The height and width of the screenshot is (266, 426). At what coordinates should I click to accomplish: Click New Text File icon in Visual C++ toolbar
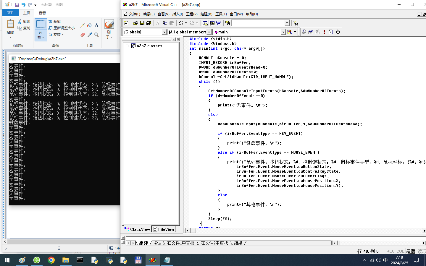(126, 23)
